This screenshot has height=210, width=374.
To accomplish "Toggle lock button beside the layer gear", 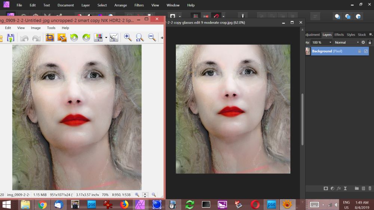I will [x=370, y=43].
